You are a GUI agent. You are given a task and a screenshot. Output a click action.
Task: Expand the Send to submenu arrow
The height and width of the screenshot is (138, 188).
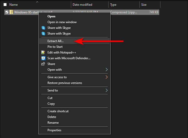coord(106,90)
